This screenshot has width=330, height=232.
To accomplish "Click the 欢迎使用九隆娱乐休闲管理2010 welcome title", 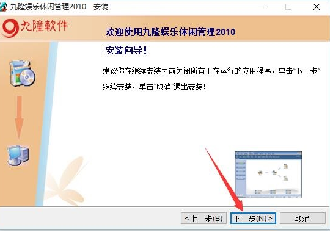I will [170, 32].
